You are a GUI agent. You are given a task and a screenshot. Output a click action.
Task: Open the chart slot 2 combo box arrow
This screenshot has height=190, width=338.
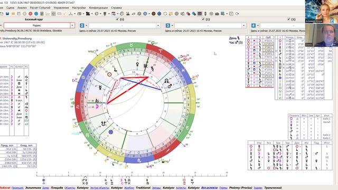[158, 26]
